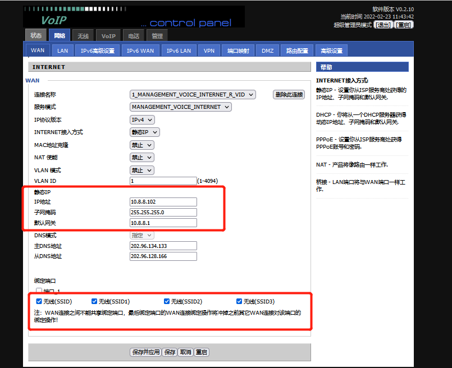This screenshot has width=452, height=368.
Task: Uncheck the 无线(SSID) binding checkbox
Action: 39,301
